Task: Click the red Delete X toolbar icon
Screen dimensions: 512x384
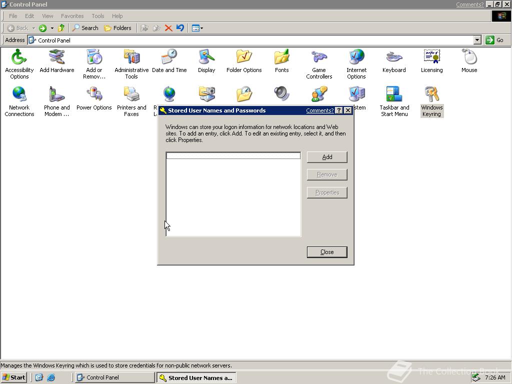Action: coord(168,28)
